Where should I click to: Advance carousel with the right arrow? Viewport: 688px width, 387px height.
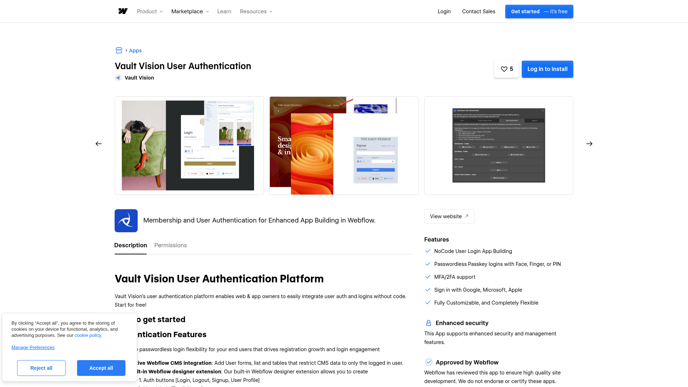[x=589, y=144]
